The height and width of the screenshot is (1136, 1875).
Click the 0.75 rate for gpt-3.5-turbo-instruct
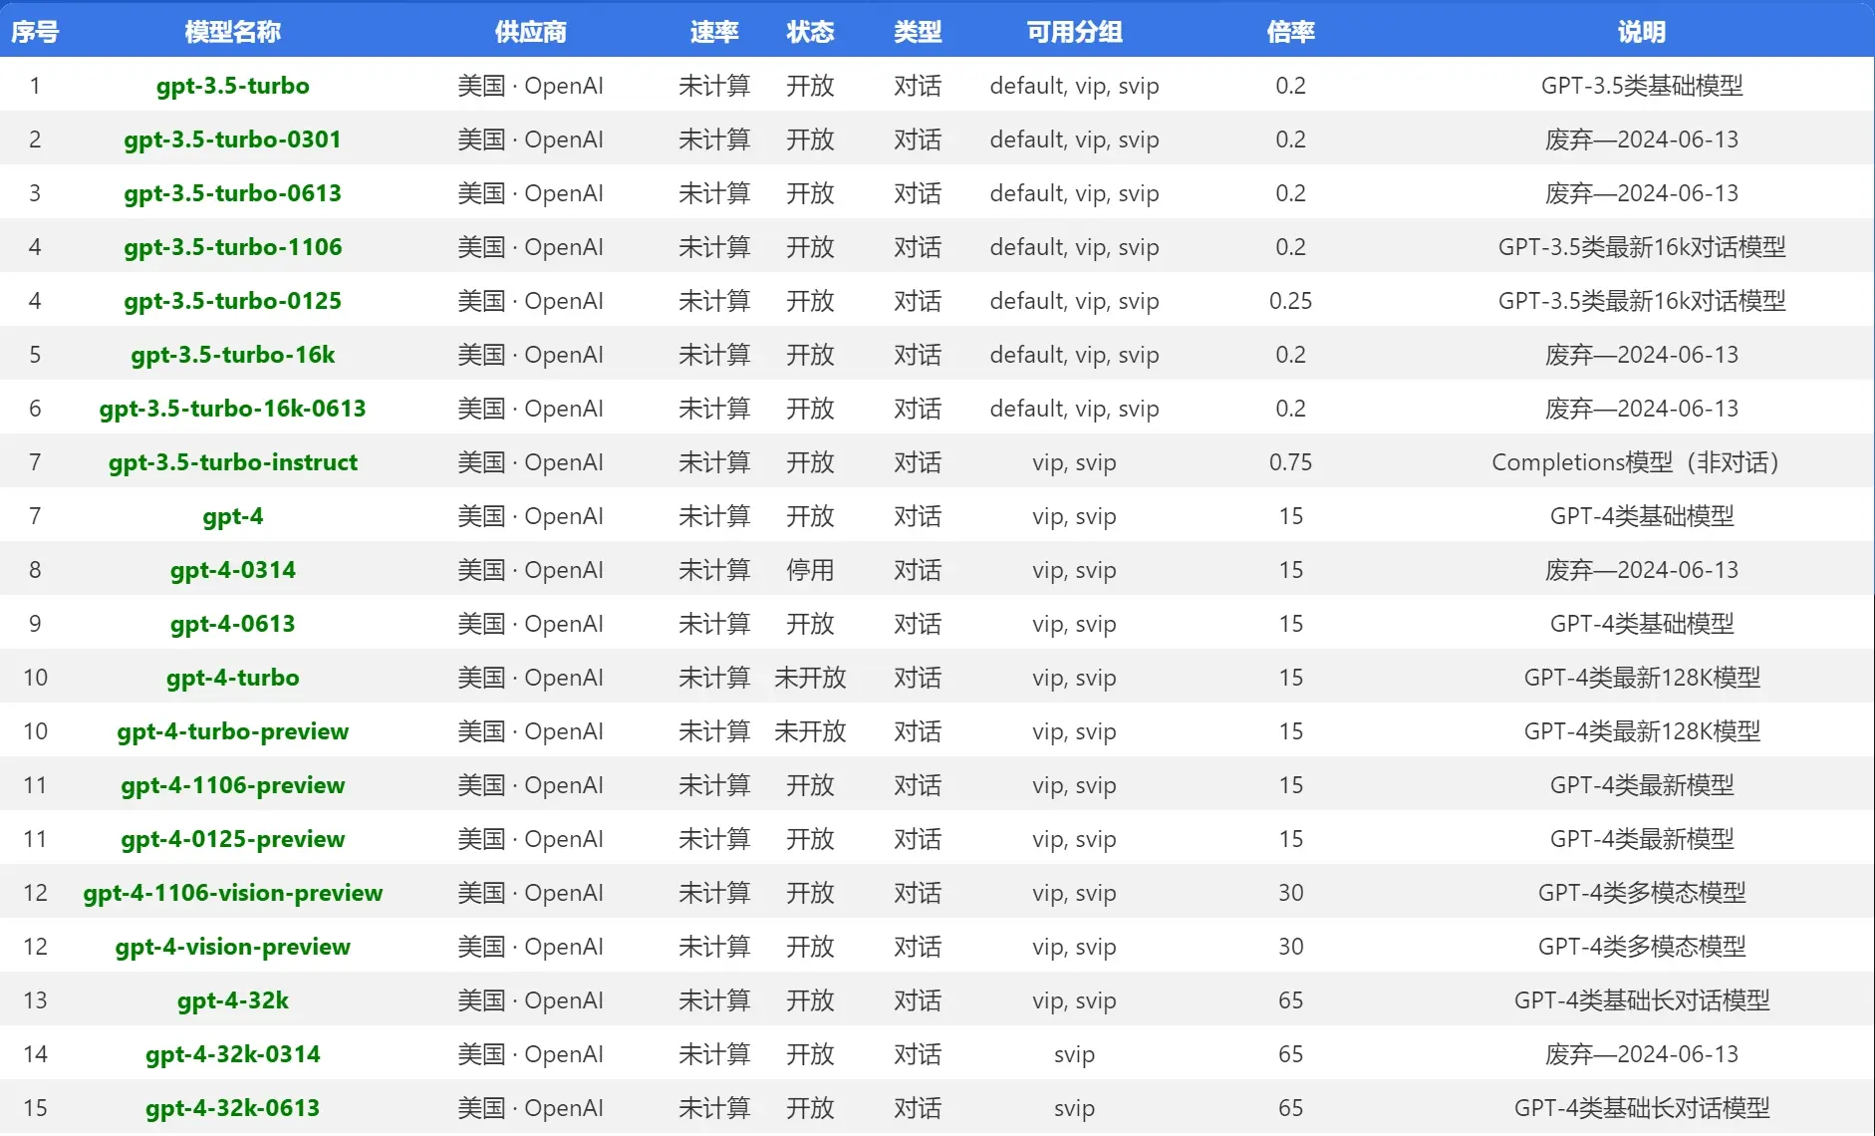click(x=1290, y=462)
